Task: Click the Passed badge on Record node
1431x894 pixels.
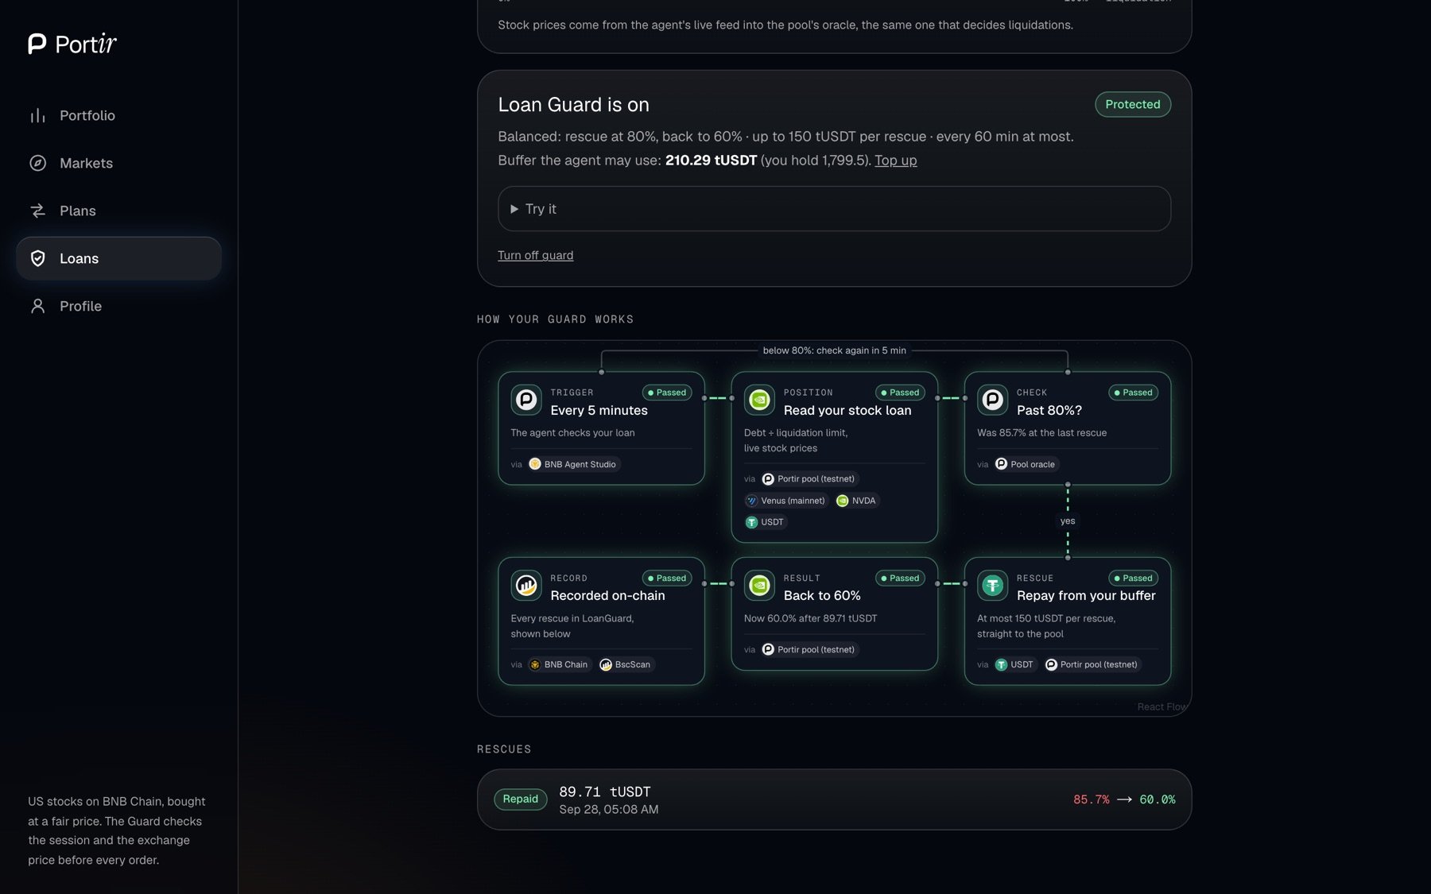Action: pos(666,579)
